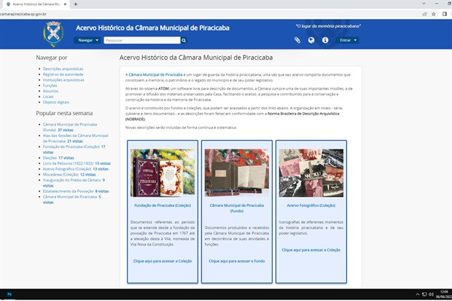This screenshot has width=452, height=301.
Task: Open the quick links info icon
Action: click(325, 40)
